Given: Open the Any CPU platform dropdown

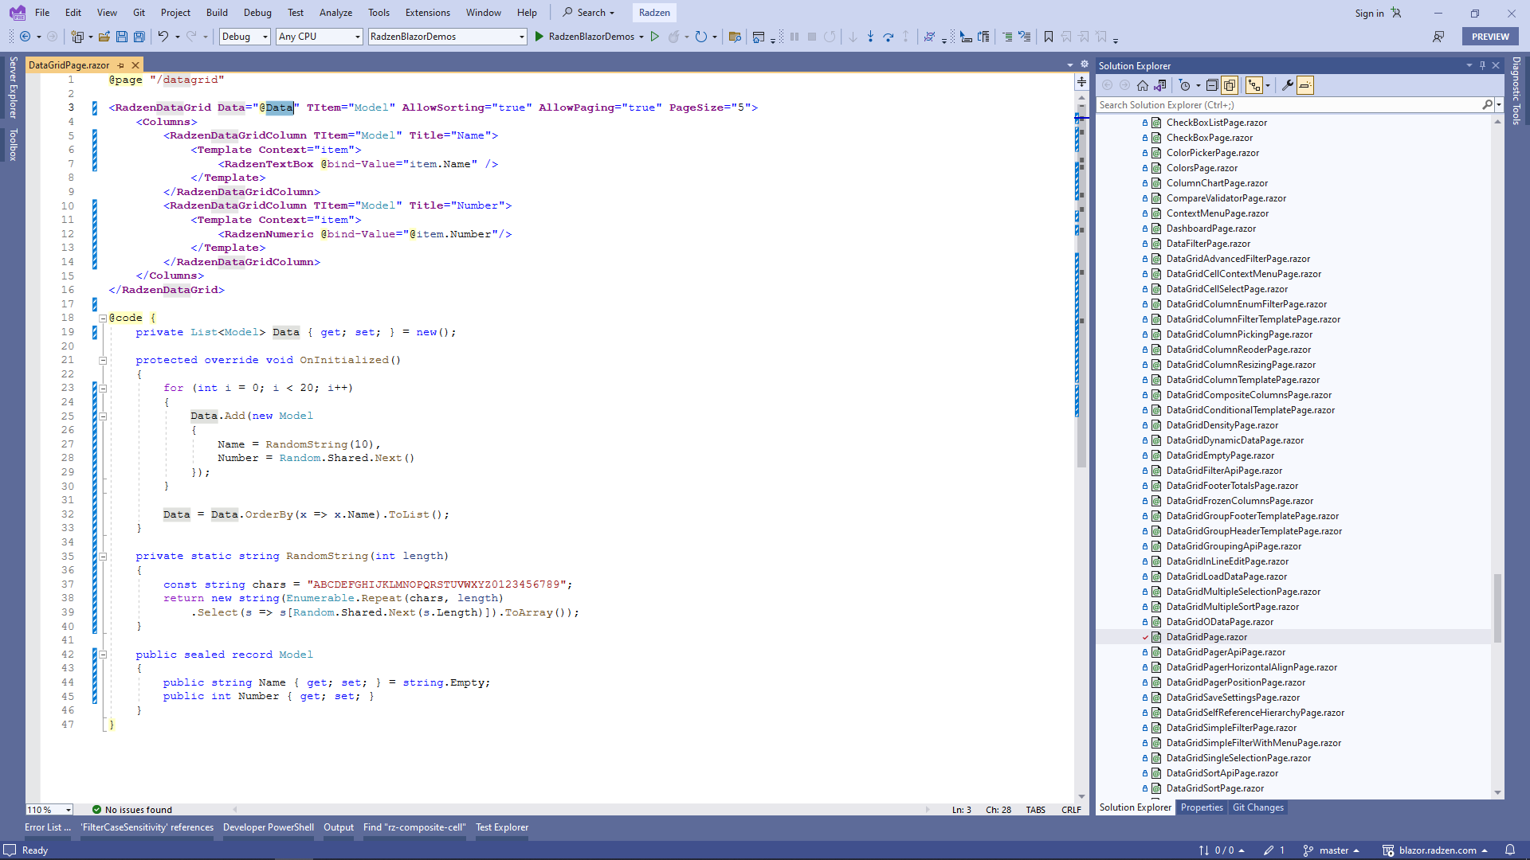Looking at the screenshot, I should tap(357, 37).
